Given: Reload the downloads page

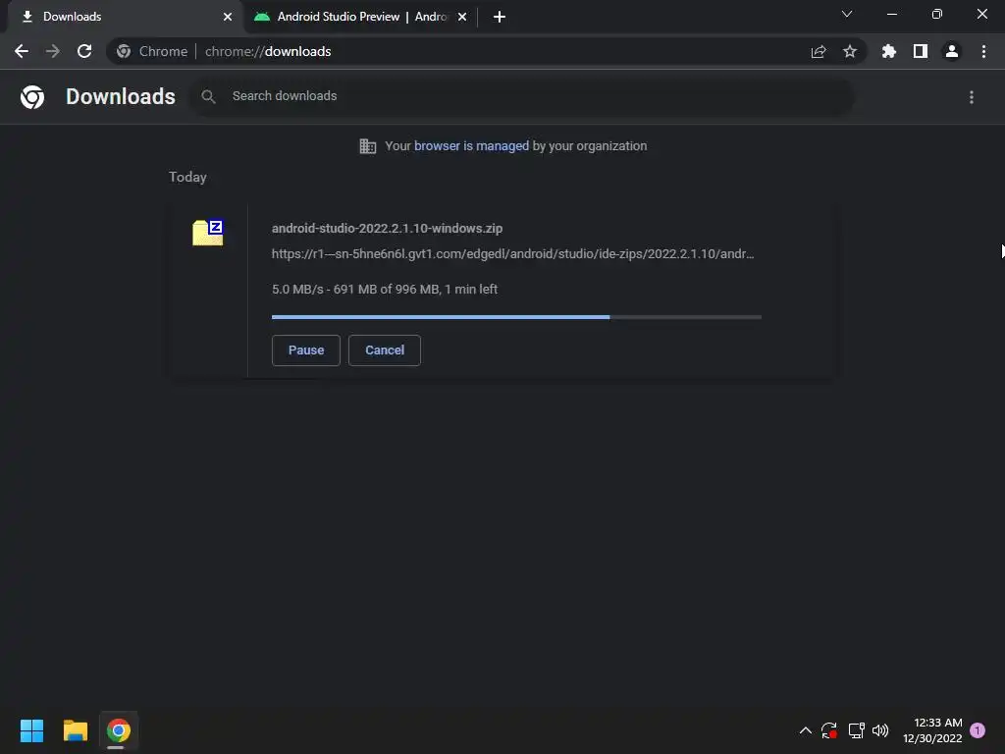Looking at the screenshot, I should (x=84, y=51).
